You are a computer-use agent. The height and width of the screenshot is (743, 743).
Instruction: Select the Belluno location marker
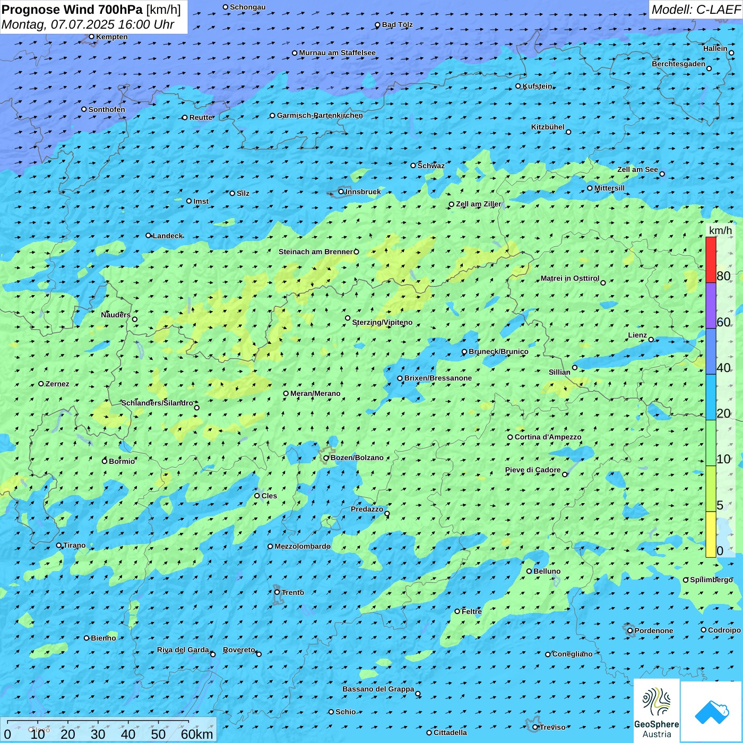pyautogui.click(x=529, y=571)
